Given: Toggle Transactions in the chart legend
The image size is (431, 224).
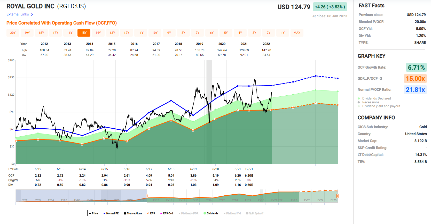Looking at the screenshot, I should click(x=133, y=213).
